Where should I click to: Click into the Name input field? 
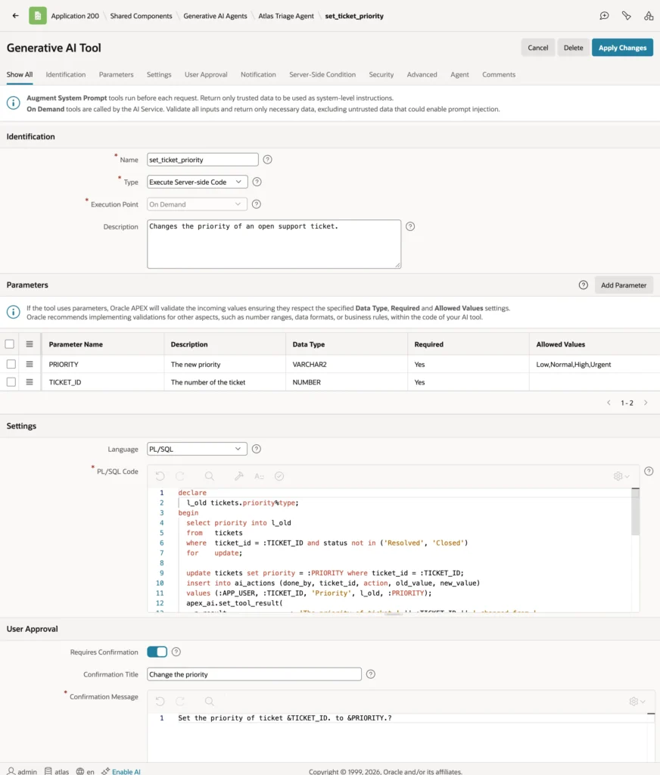tap(203, 160)
